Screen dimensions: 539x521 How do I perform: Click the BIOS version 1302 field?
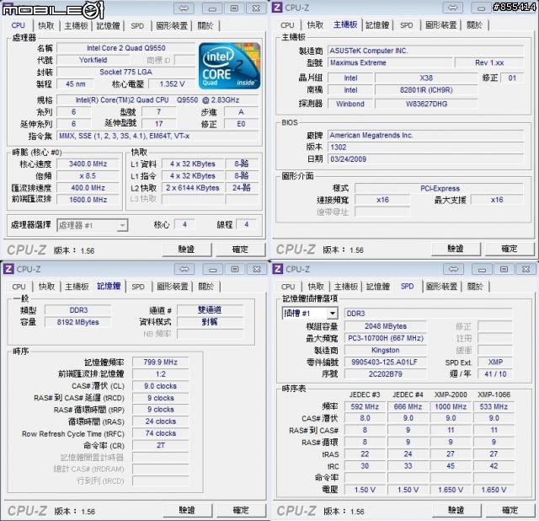425,148
